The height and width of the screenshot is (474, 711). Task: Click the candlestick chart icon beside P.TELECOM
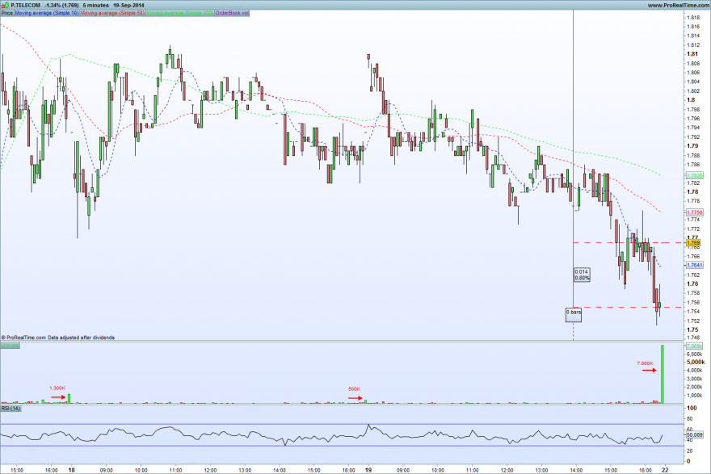(x=5, y=5)
